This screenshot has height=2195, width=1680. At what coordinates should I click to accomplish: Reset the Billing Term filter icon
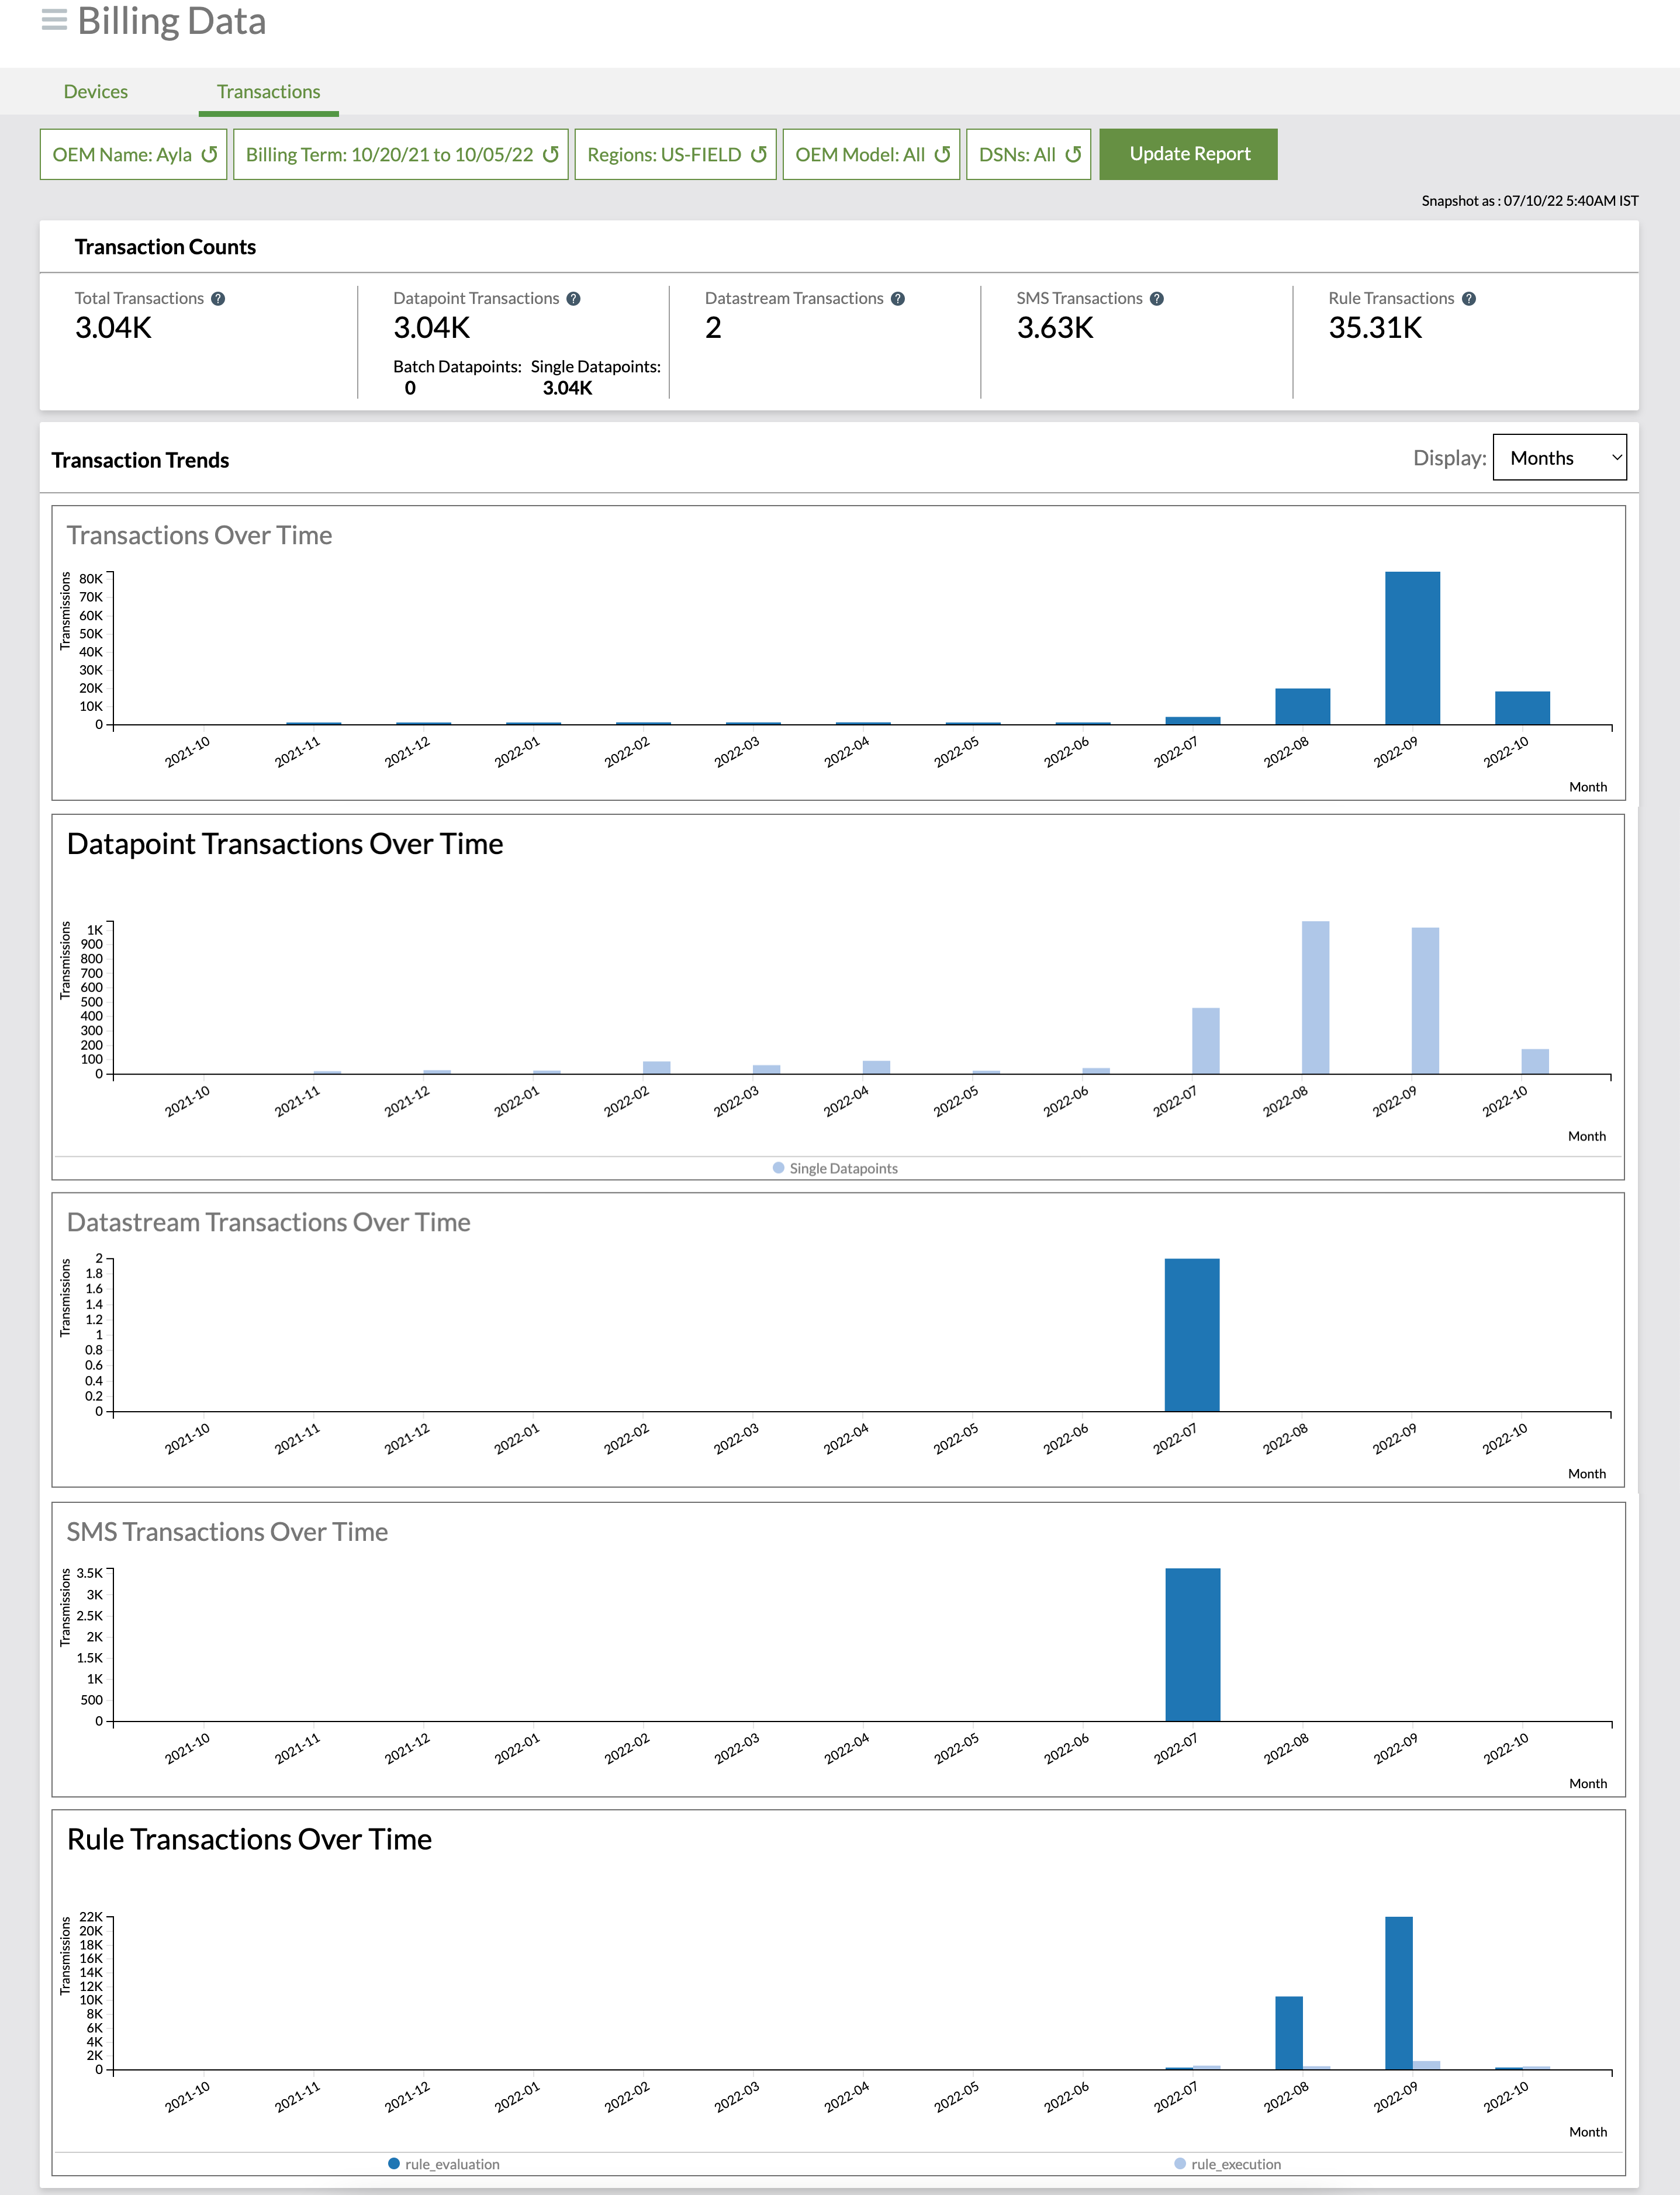551,155
